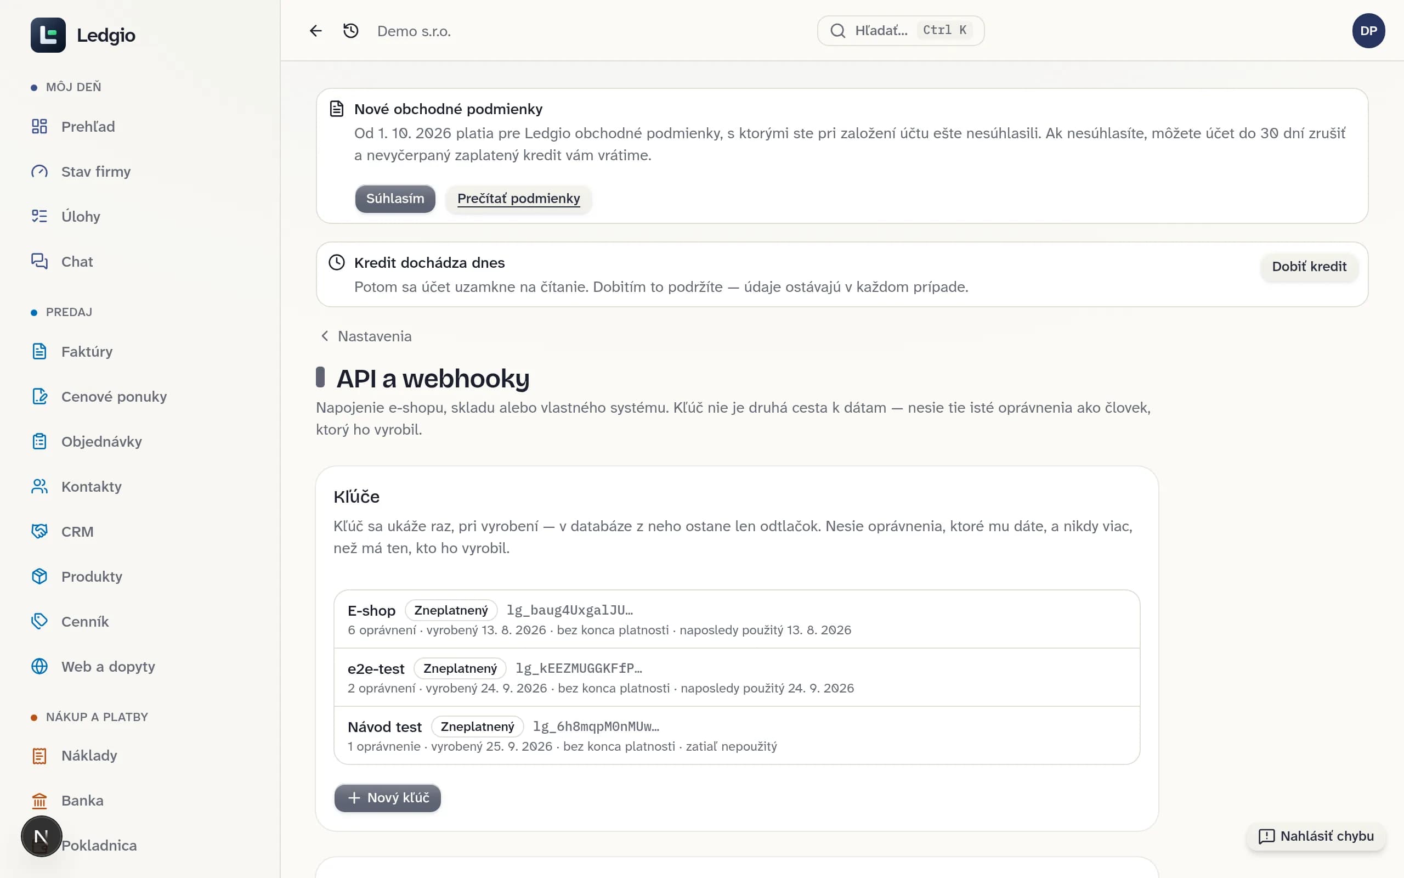Screen dimensions: 1404x878
Task: Click the e2e-test key name
Action: coord(376,668)
